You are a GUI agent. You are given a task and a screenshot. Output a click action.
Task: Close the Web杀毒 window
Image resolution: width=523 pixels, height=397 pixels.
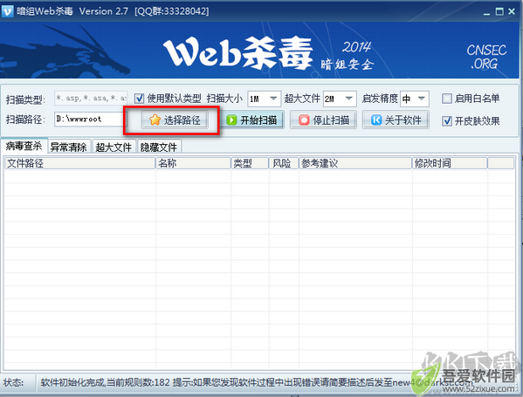point(512,11)
